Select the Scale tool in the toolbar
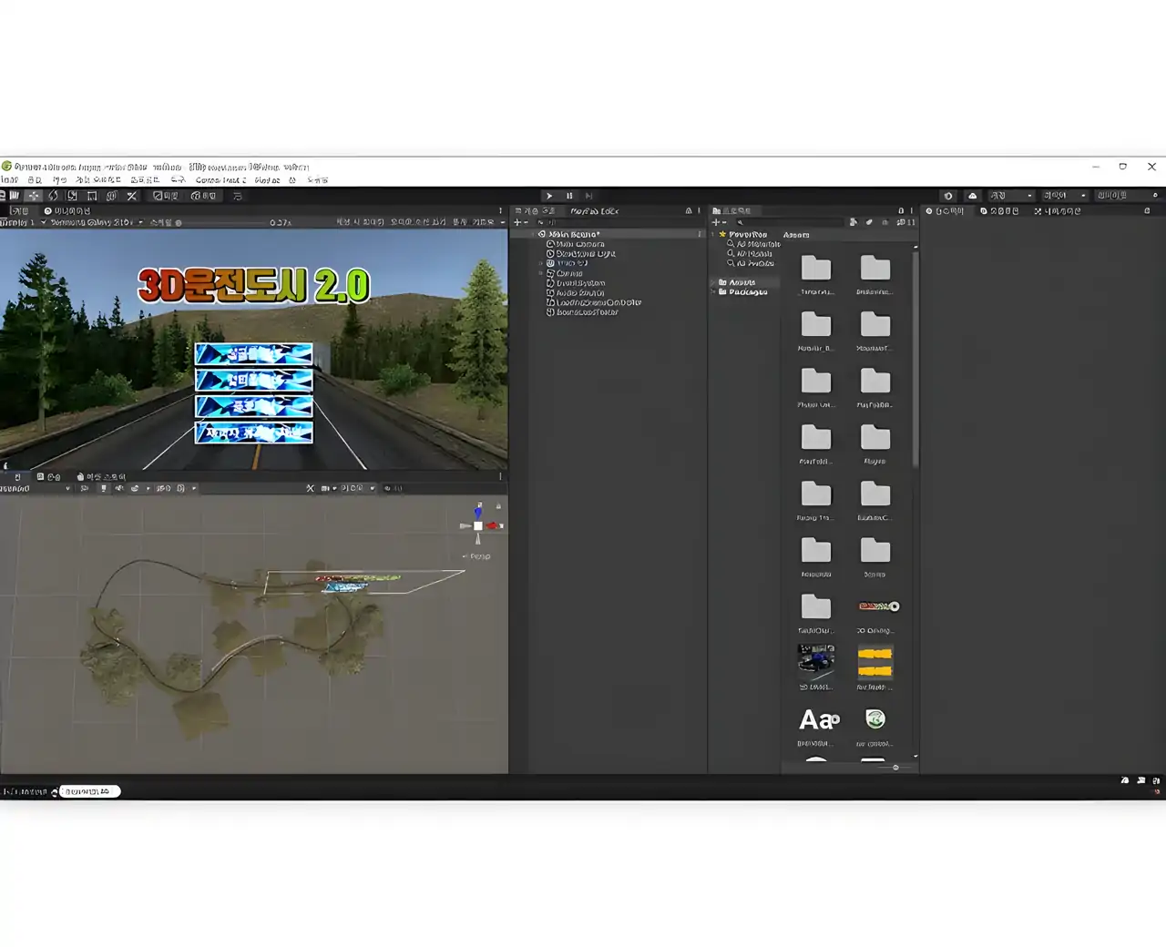 [71, 196]
